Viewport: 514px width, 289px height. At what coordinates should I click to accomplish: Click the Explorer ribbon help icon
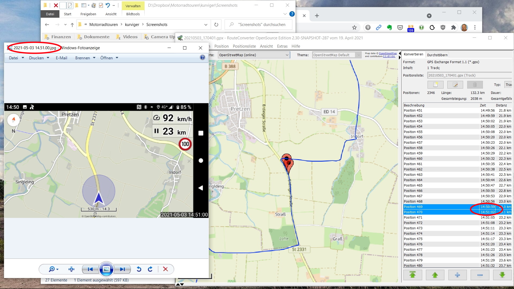point(292,14)
